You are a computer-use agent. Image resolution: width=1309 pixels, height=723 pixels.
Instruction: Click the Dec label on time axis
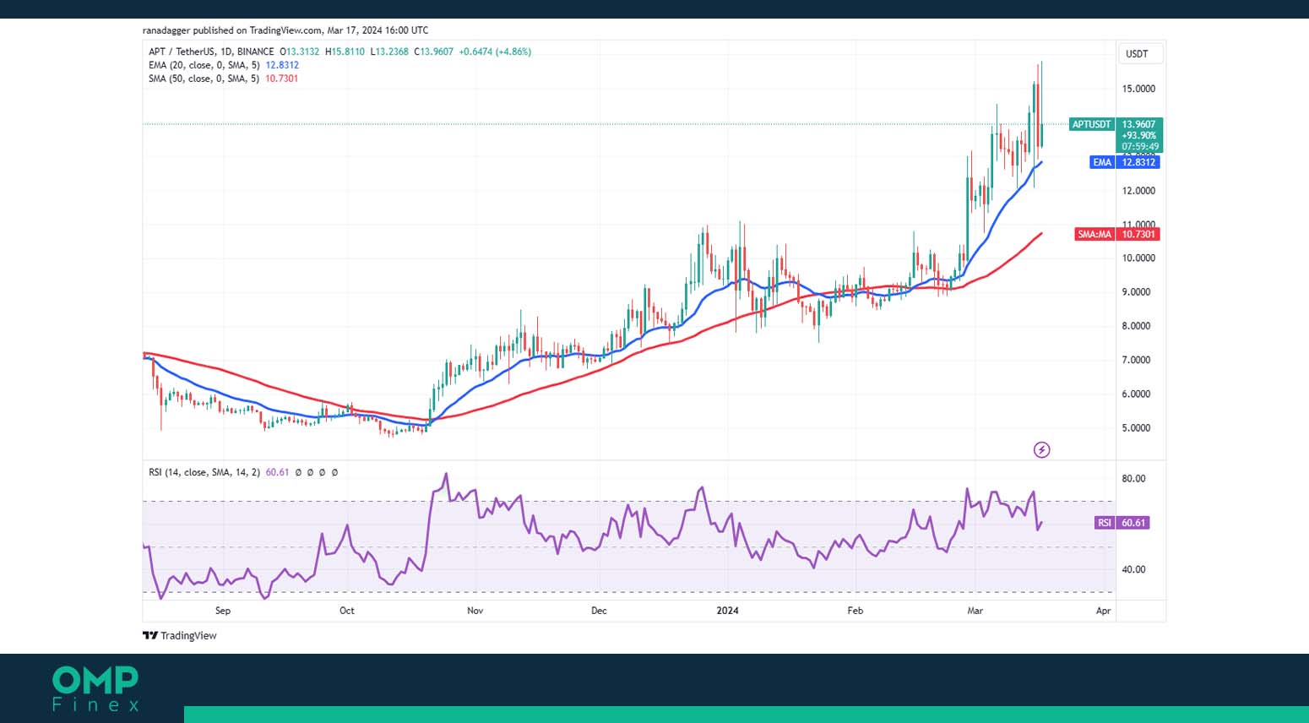(x=599, y=611)
